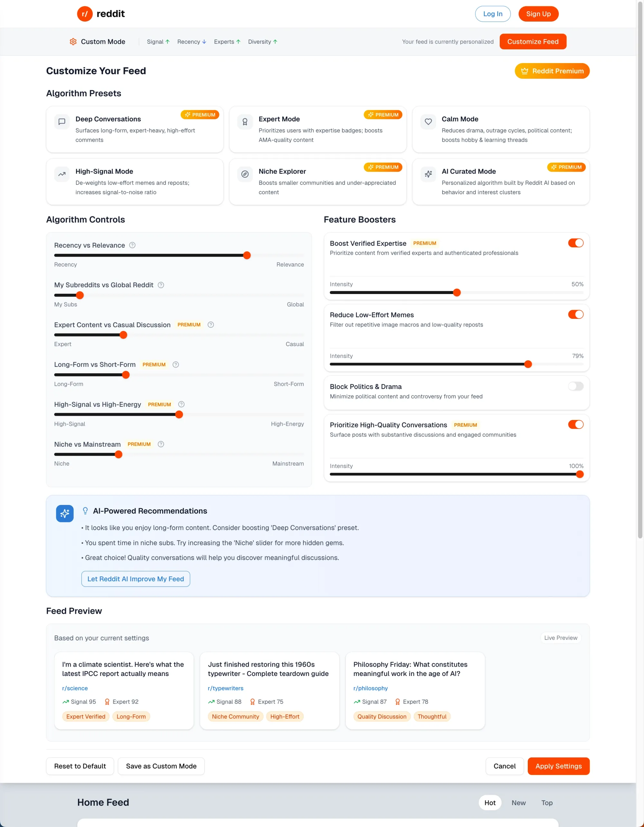Screen dimensions: 644x827
Task: Adjust the Niche vs Mainstream slider
Action: pyautogui.click(x=119, y=454)
